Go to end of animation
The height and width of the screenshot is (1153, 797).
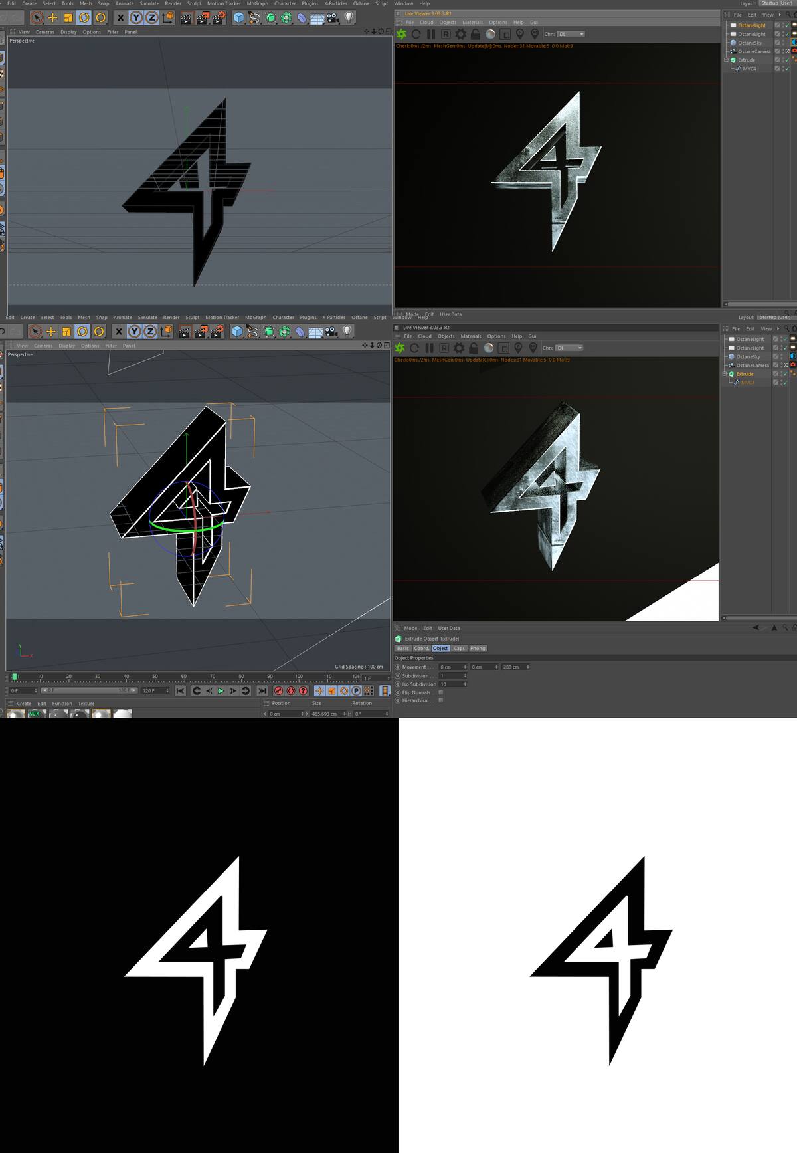click(x=262, y=691)
